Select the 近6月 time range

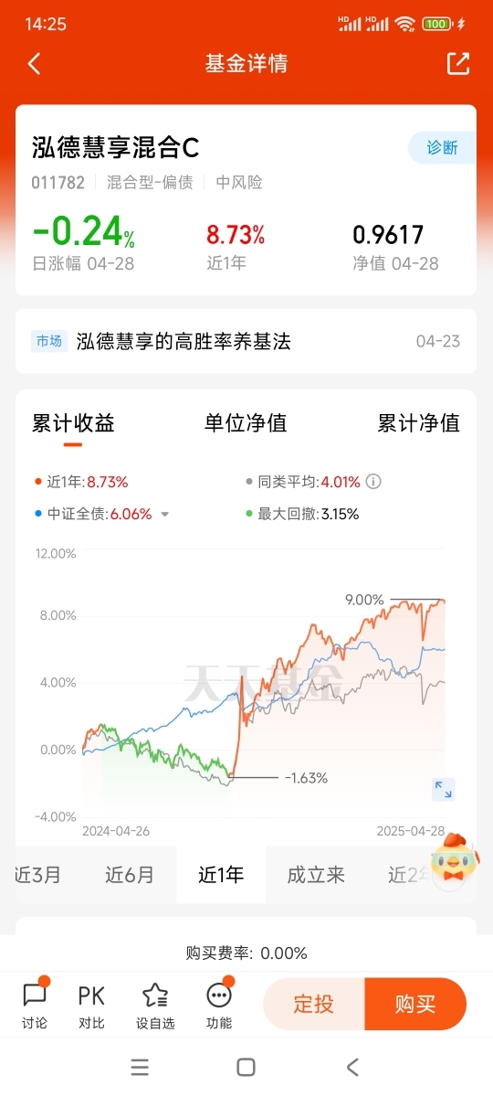pyautogui.click(x=130, y=875)
